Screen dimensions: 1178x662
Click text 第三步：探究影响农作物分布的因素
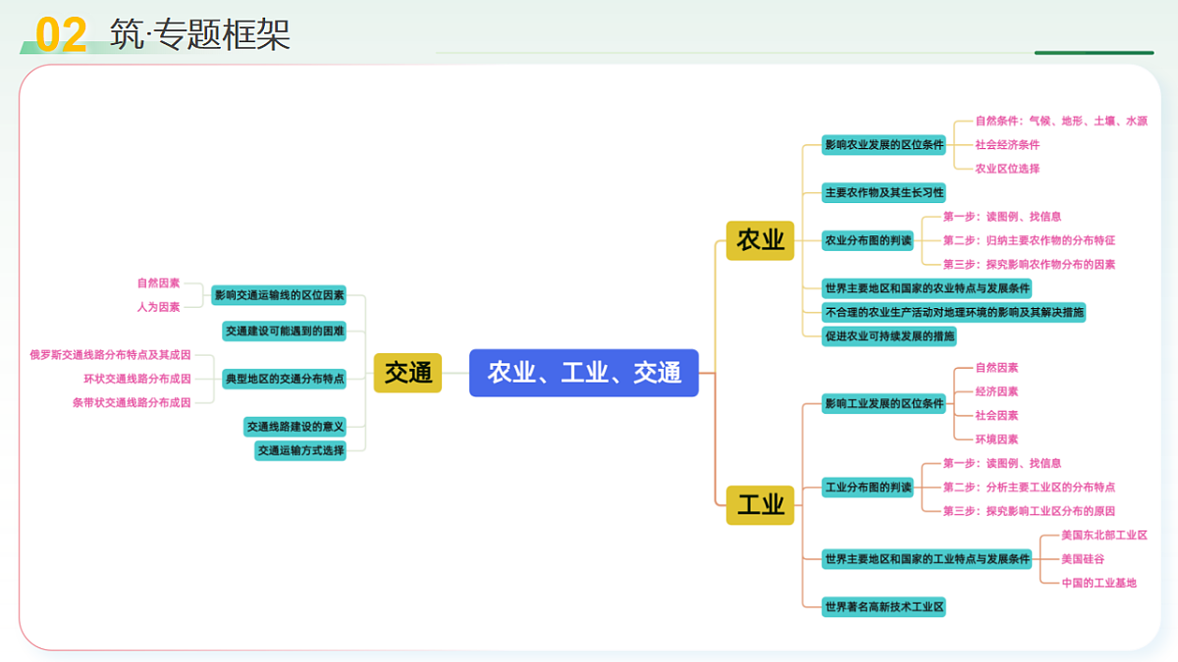coord(1029,265)
